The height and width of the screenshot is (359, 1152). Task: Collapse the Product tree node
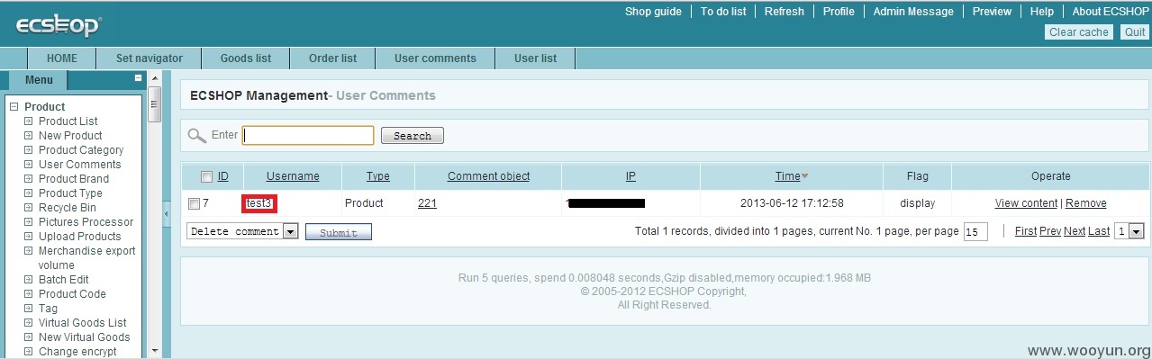click(x=14, y=107)
